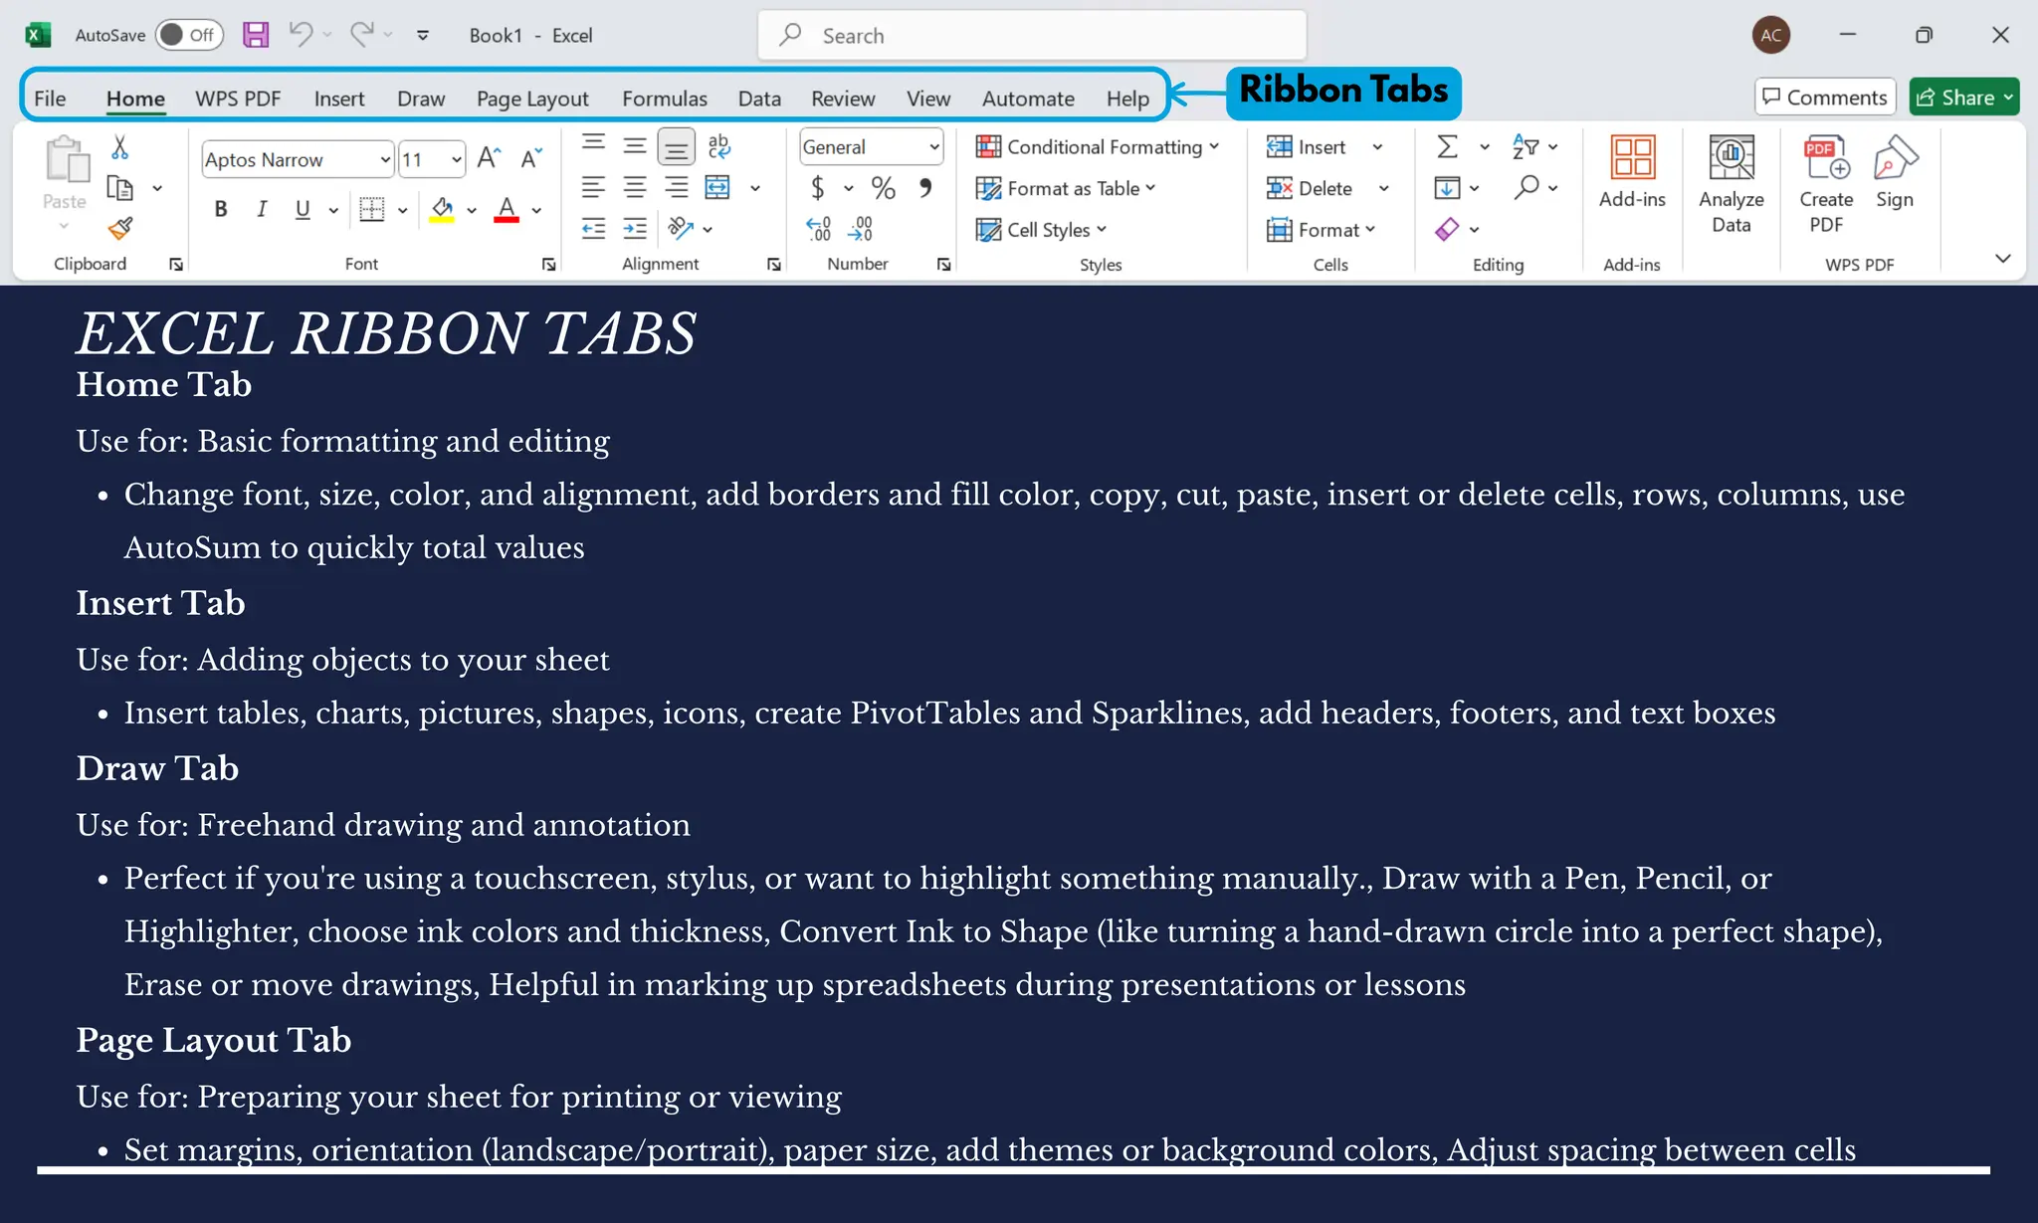Apply the red font color A
The height and width of the screenshot is (1223, 2038).
507,209
